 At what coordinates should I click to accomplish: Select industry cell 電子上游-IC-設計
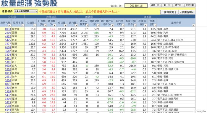pos(176,51)
